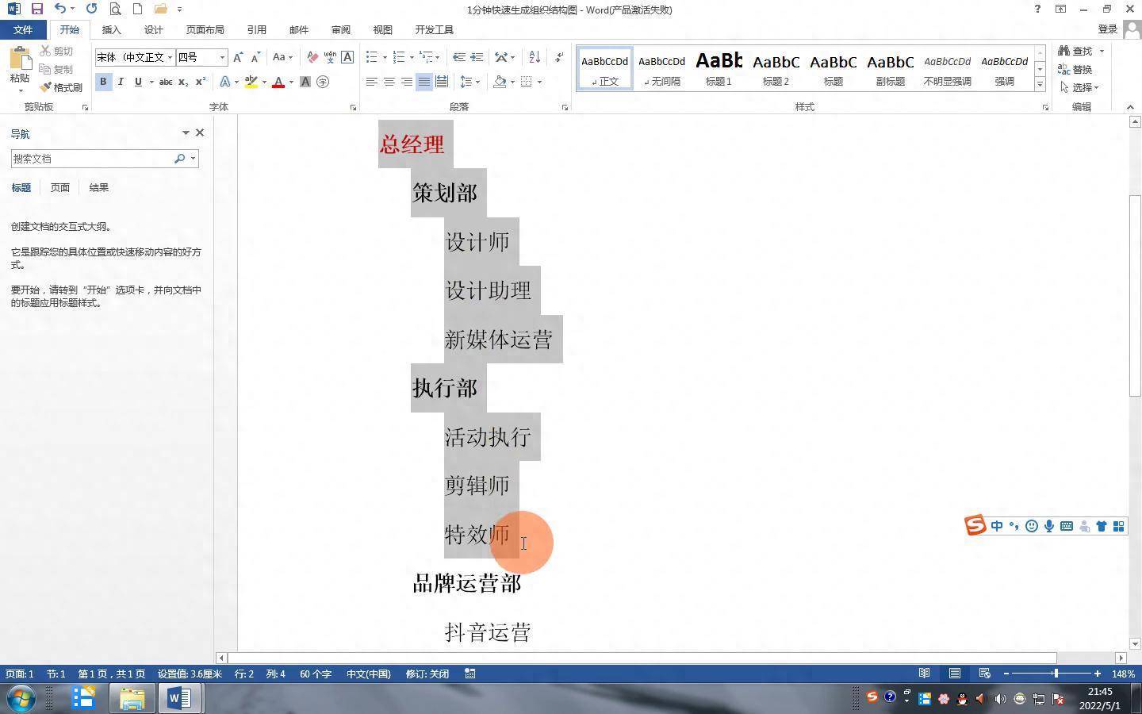Apply the subscript formatting icon
The image size is (1142, 714).
pos(183,82)
